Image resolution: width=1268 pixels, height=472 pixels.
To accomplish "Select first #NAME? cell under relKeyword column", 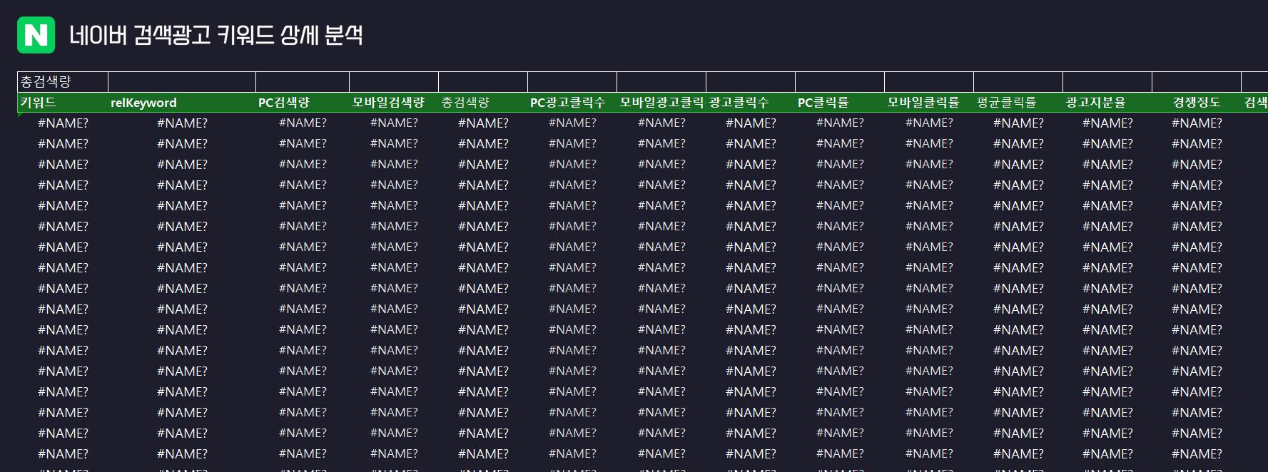I will 182,123.
